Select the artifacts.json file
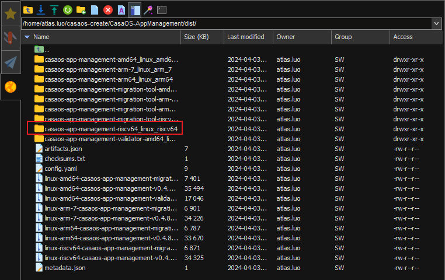 [x=63, y=149]
